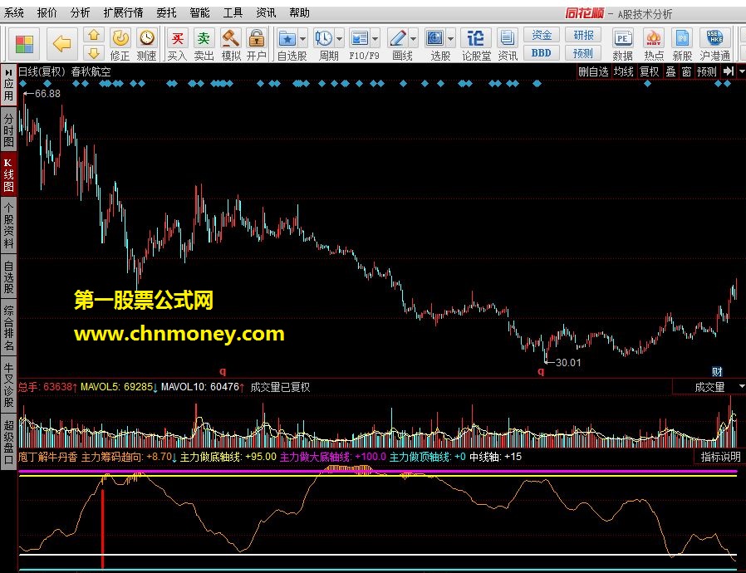
Task: Expand the 画线 dropdown arrow
Action: click(x=413, y=39)
